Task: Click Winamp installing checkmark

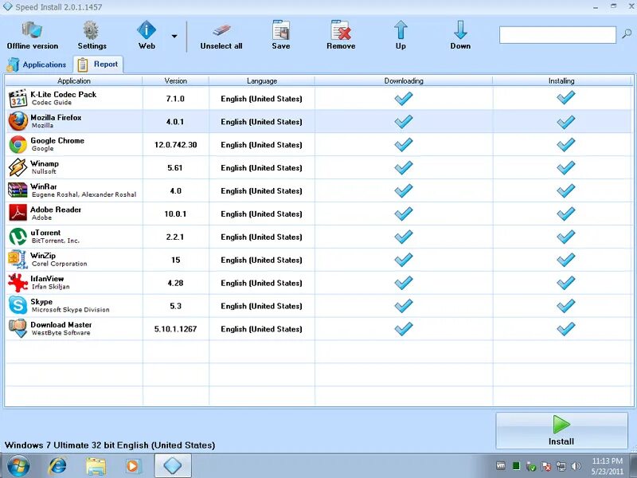Action: [565, 167]
